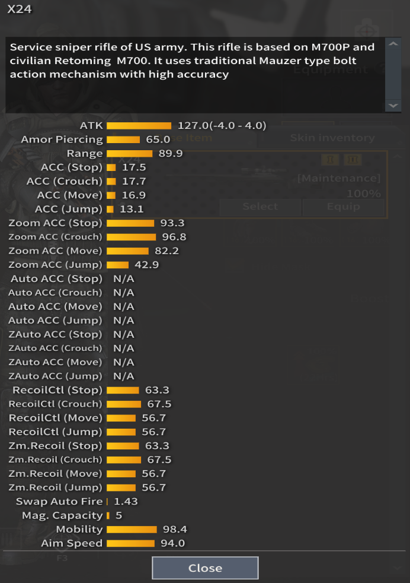Screen dimensions: 410x583
Task: Close the X24 stats dialog
Action: (205, 568)
